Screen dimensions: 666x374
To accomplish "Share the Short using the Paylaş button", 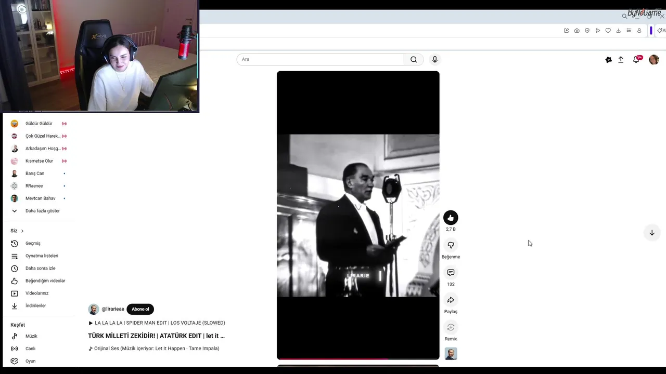I will [x=451, y=300].
